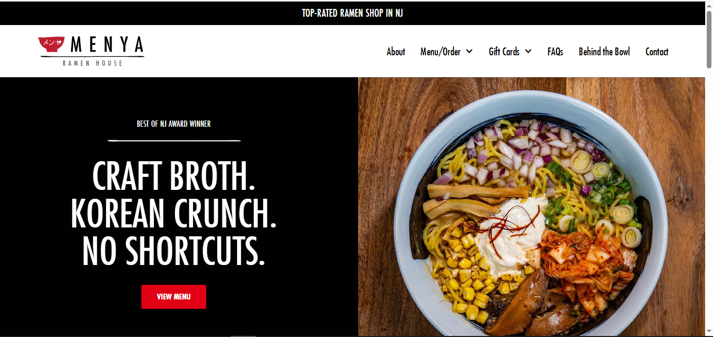Click the MENYA wordmark text

[x=107, y=45]
